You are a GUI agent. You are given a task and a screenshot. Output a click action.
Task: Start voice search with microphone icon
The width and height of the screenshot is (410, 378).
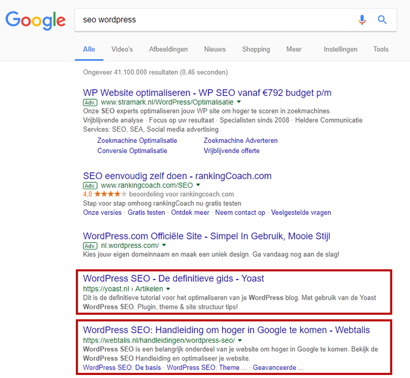pos(362,20)
